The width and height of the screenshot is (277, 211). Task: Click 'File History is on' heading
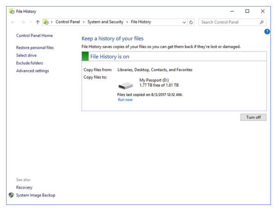click(x=110, y=57)
